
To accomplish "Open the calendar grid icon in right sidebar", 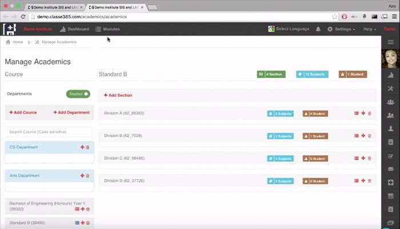I will 390,196.
